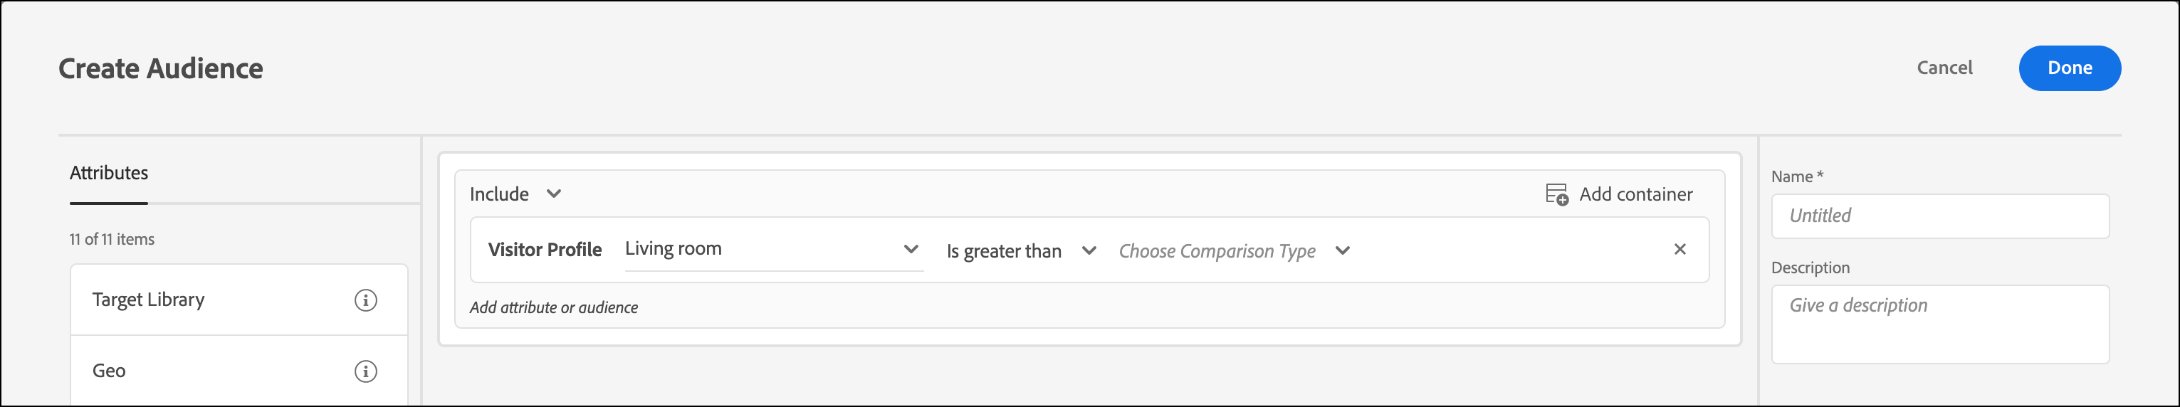
Task: Click the blue Done button
Action: coord(2069,68)
